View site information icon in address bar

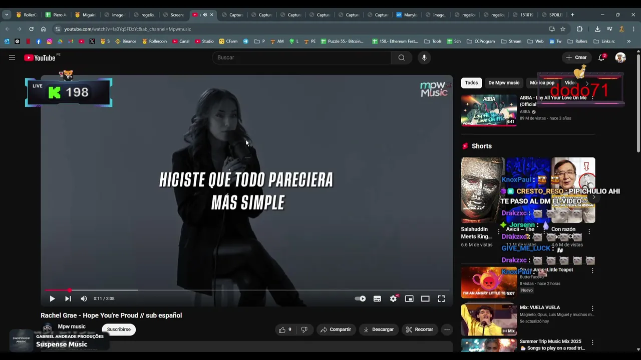[x=58, y=29]
